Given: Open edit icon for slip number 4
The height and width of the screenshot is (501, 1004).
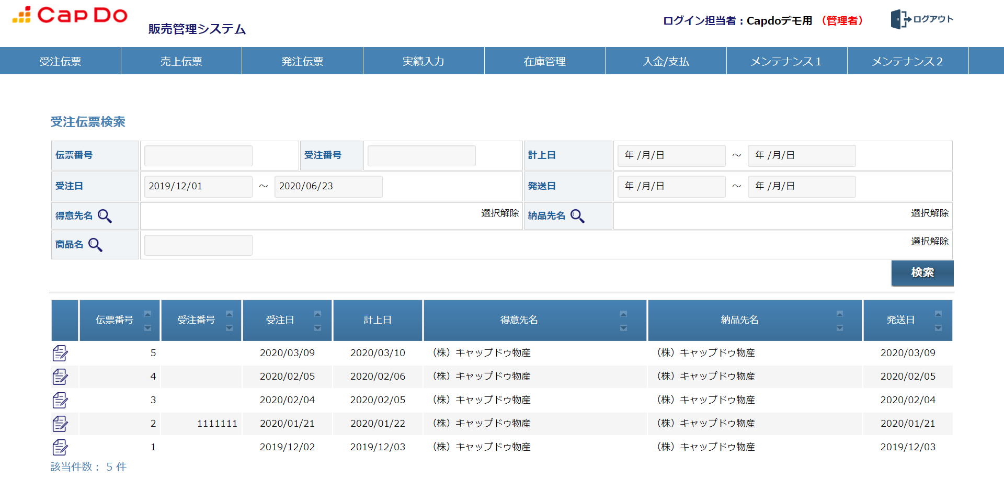Looking at the screenshot, I should (60, 377).
